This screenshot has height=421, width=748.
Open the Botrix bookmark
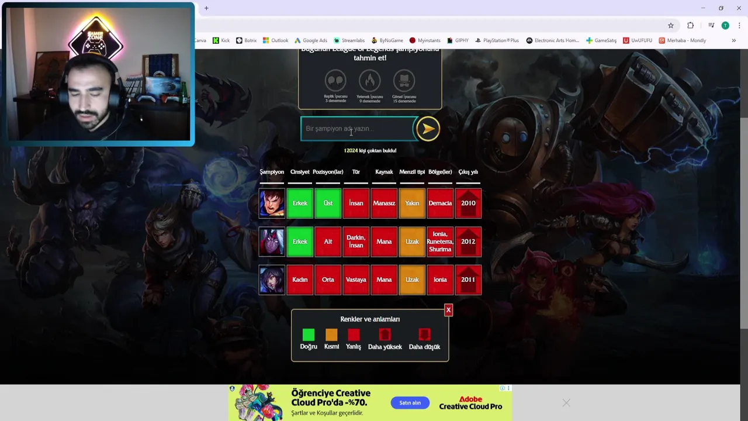[246, 40]
